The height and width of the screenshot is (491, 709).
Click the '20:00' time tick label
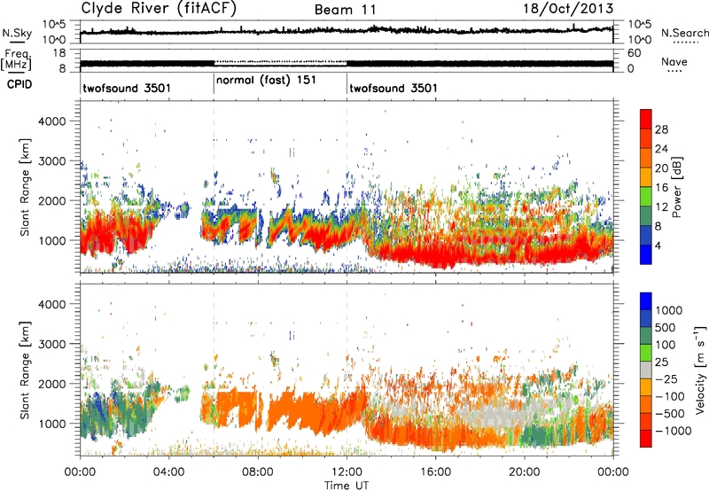[x=525, y=472]
